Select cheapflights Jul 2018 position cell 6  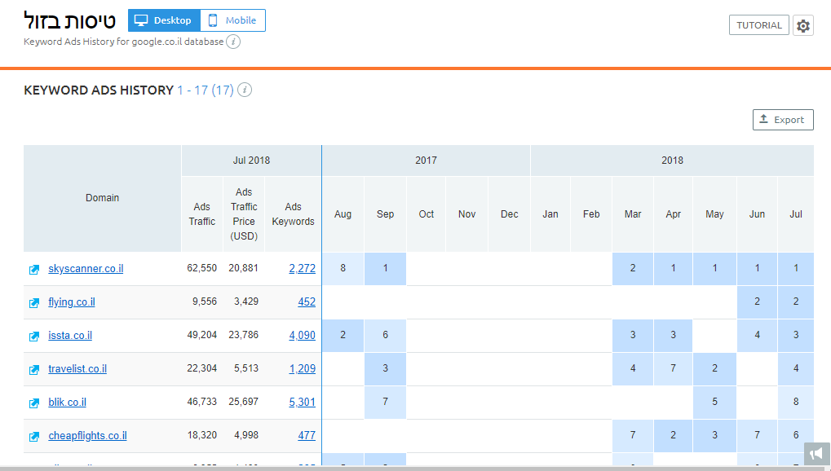[x=796, y=435]
